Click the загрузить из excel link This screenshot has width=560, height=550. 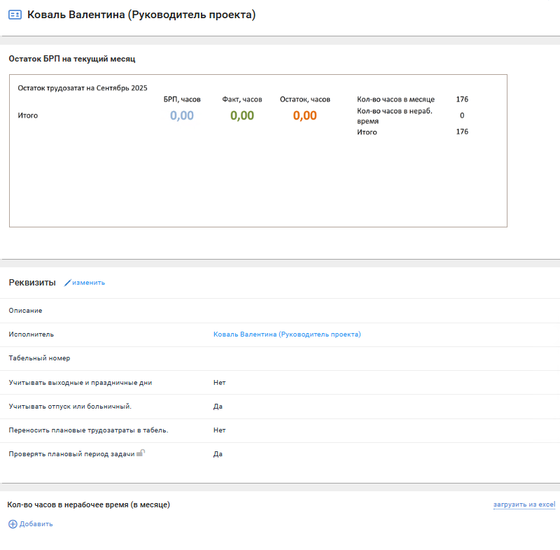coord(524,504)
